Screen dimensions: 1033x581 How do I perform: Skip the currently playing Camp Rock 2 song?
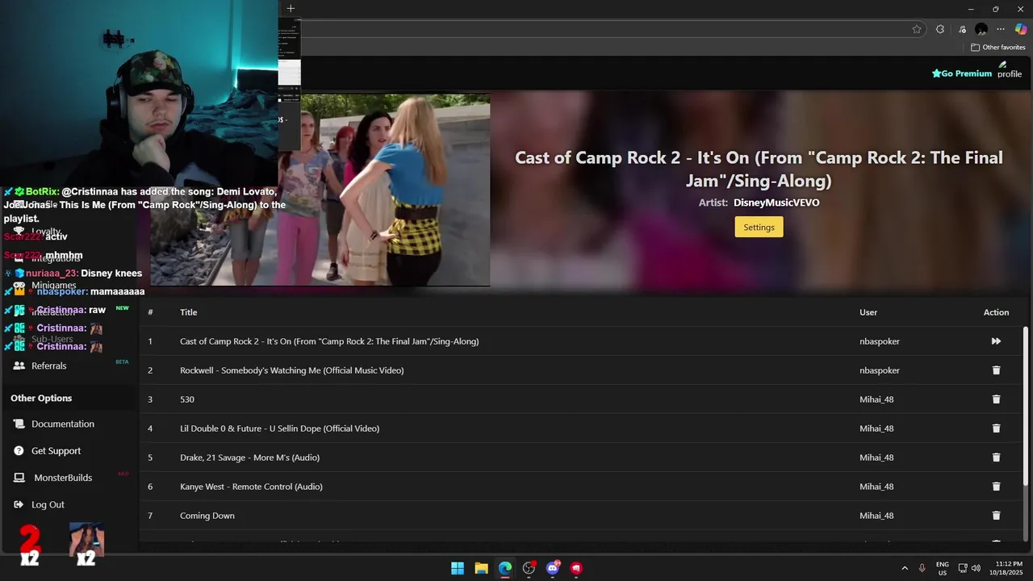[996, 341]
